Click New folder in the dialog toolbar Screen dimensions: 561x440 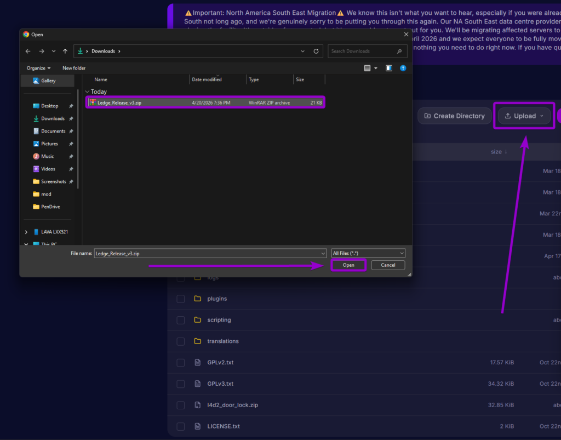[73, 67]
